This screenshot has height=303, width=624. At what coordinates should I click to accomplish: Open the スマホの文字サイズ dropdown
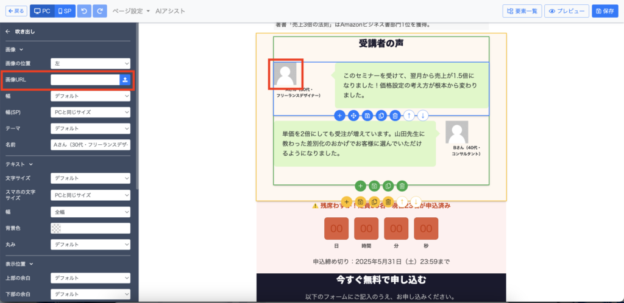(x=90, y=195)
